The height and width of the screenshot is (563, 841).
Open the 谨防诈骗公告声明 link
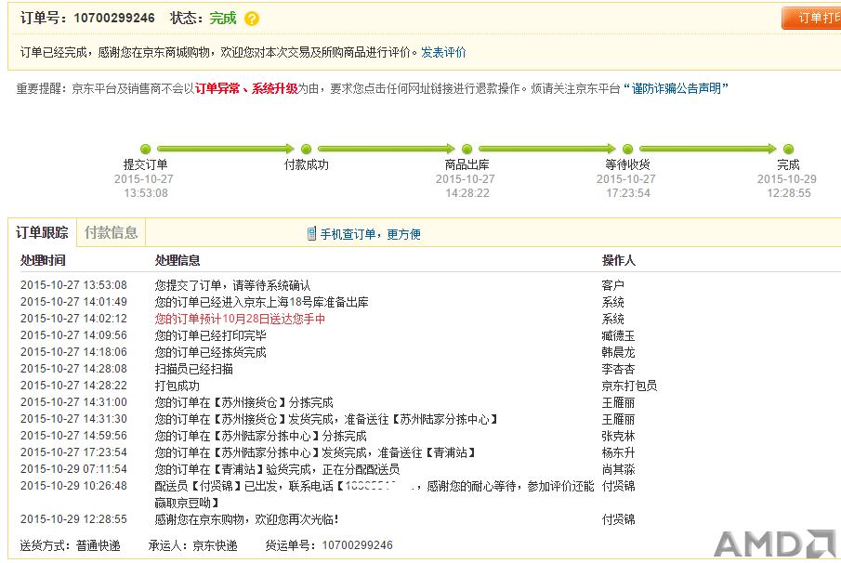(x=676, y=88)
